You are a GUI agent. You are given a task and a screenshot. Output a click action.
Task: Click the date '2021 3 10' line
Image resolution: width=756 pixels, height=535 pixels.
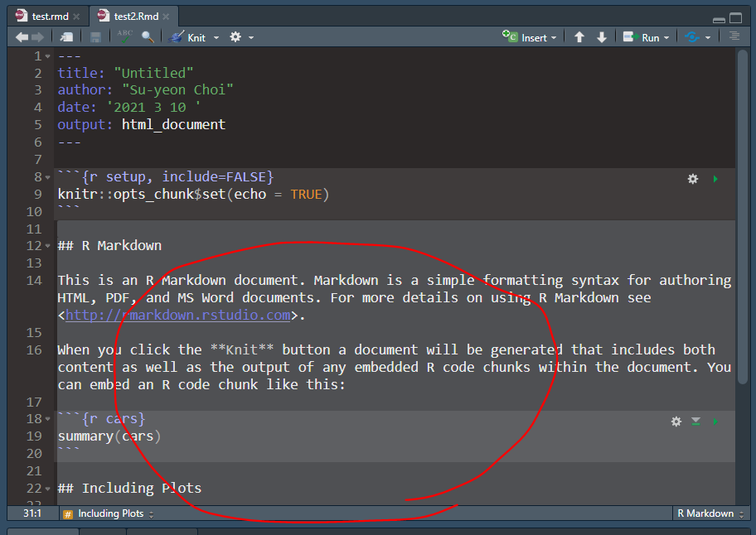pos(129,108)
